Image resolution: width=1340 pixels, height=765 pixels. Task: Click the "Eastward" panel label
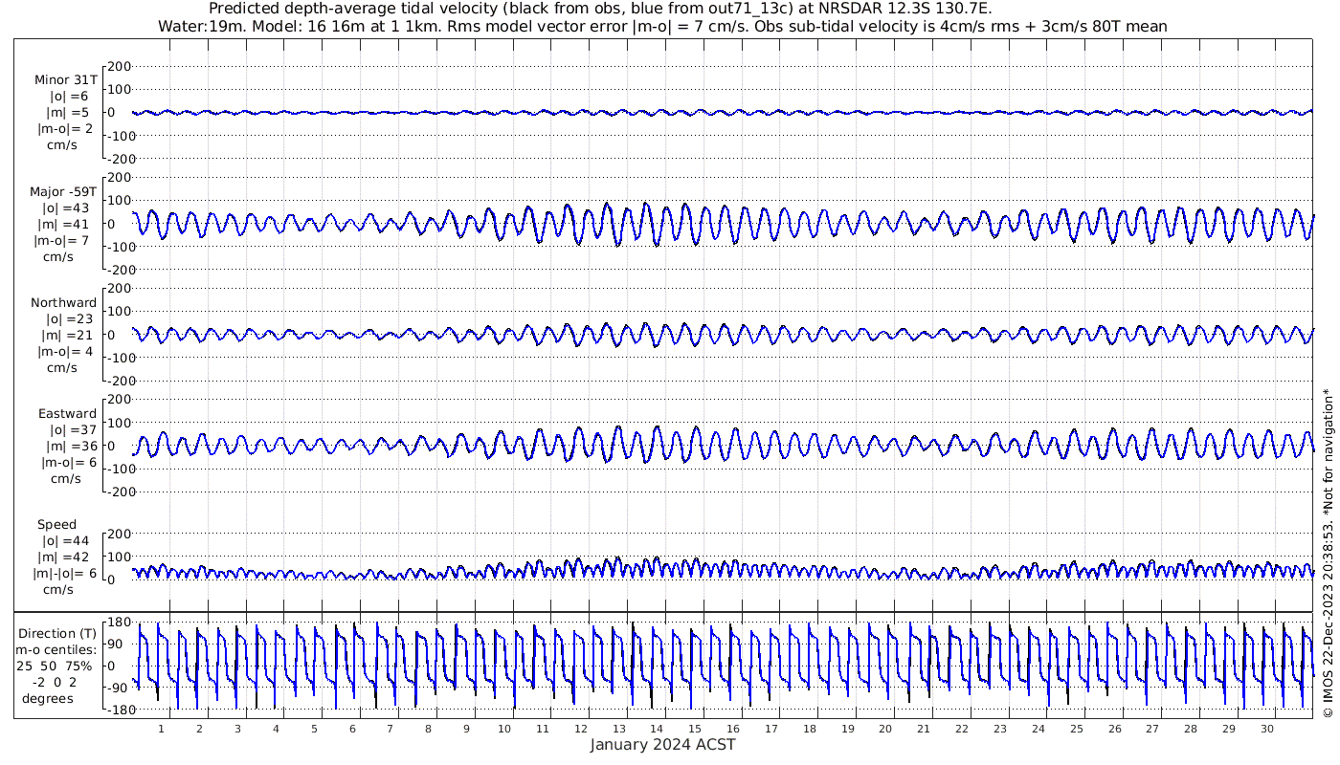67,413
